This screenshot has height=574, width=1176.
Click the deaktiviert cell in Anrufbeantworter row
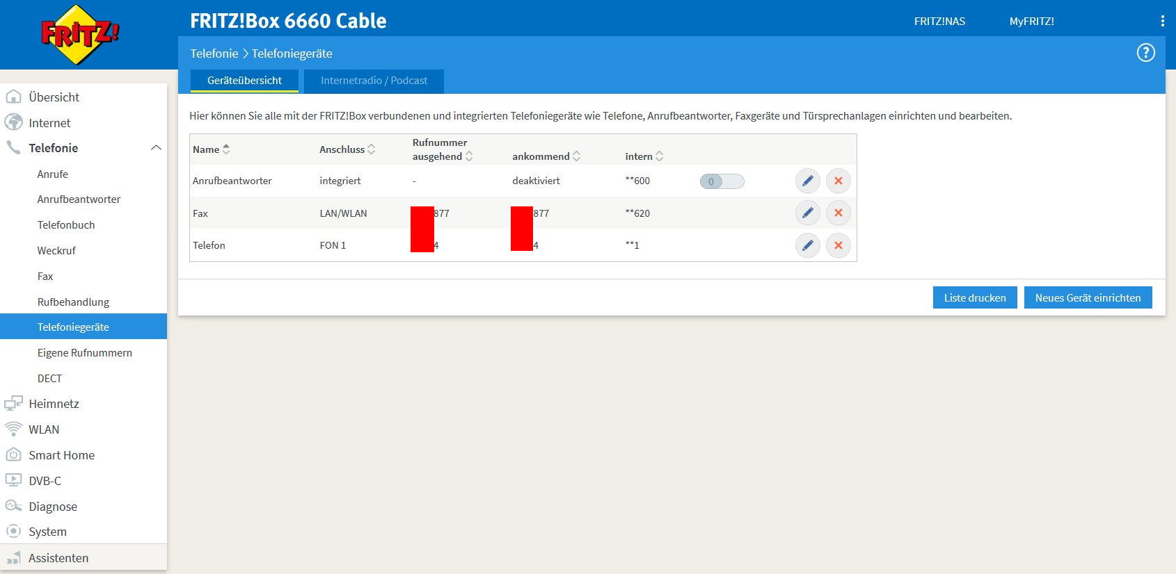[x=536, y=181]
